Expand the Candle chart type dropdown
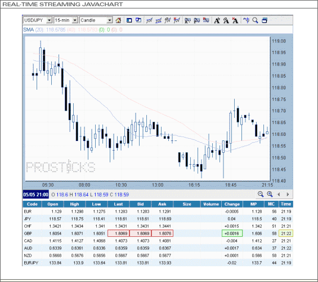Screen dimensions: 318x282 click(x=110, y=20)
